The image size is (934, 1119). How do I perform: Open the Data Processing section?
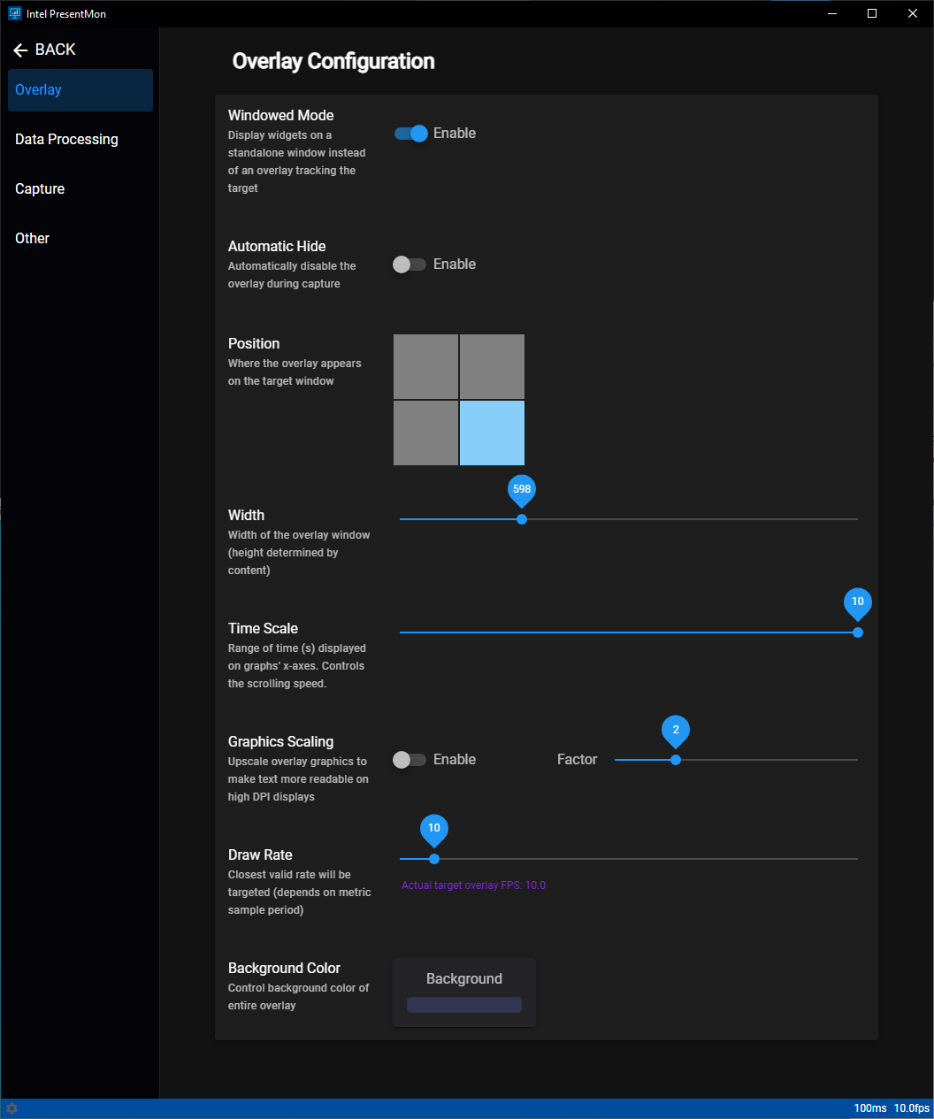tap(80, 140)
